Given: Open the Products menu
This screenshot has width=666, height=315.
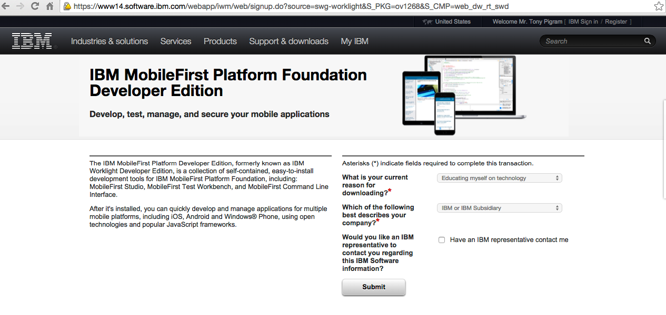Looking at the screenshot, I should click(220, 41).
